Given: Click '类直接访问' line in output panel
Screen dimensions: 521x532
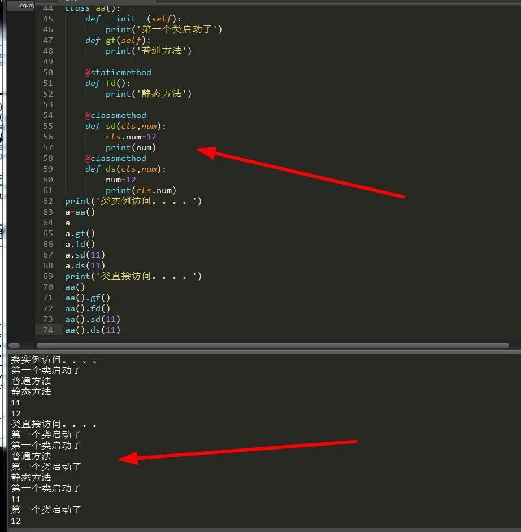Looking at the screenshot, I should click(x=54, y=424).
